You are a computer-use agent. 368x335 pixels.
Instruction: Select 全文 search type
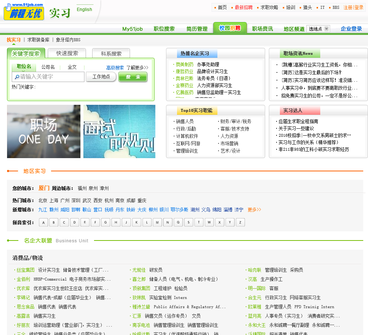72,67
